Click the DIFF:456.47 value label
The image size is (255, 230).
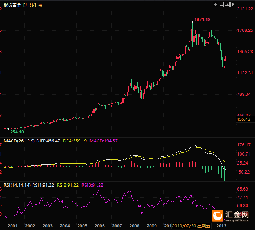coord(47,141)
